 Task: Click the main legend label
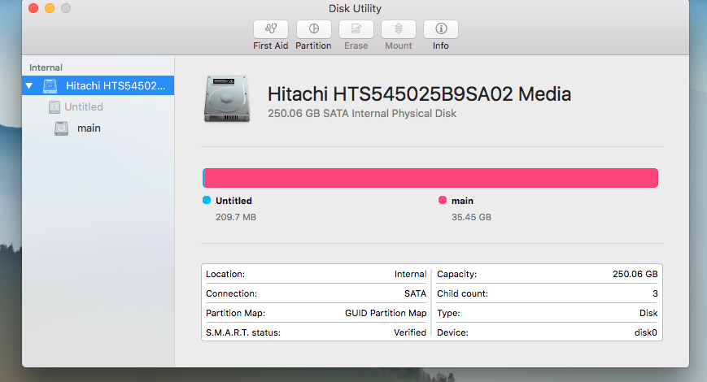coord(462,201)
